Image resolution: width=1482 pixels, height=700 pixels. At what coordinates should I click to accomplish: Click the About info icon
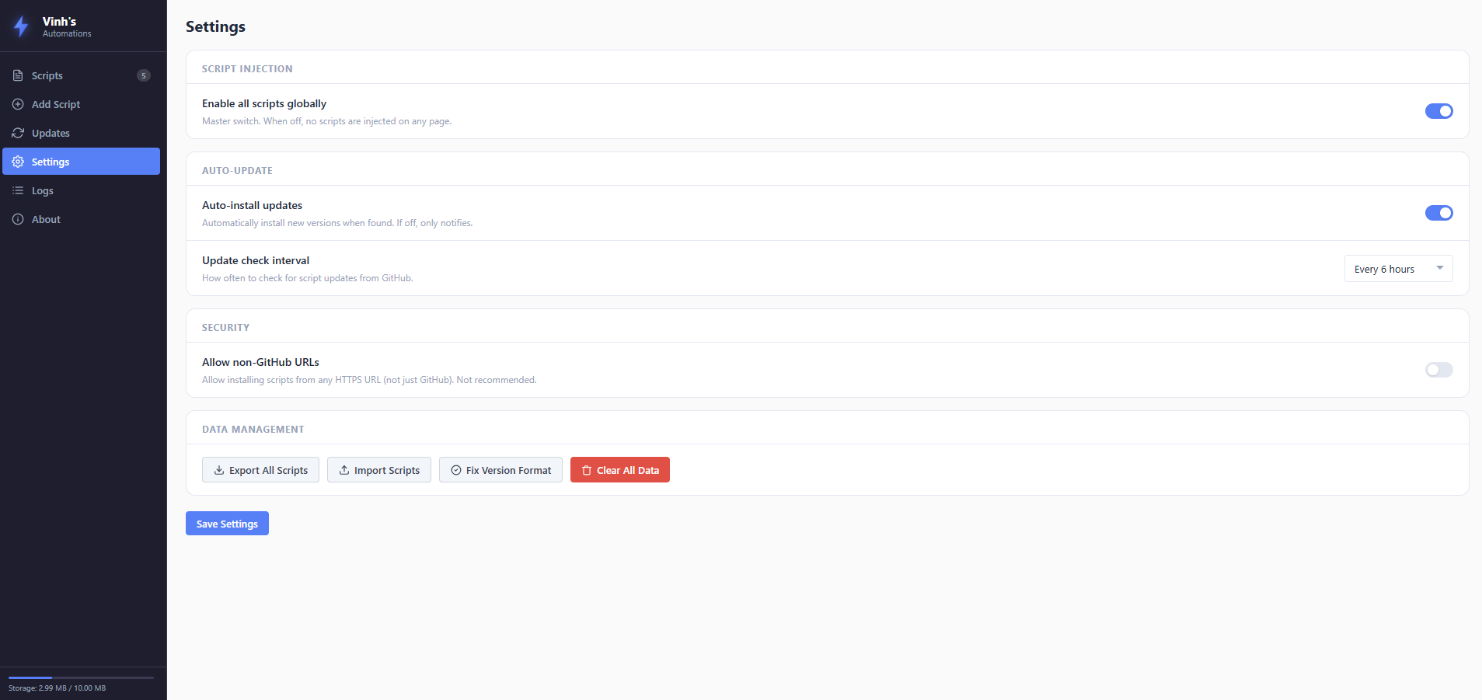(x=18, y=219)
